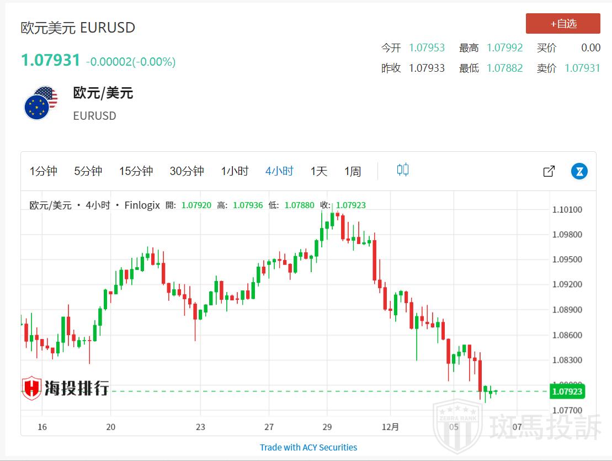Select the 30分钟 timeframe
The width and height of the screenshot is (612, 461).
(x=187, y=171)
